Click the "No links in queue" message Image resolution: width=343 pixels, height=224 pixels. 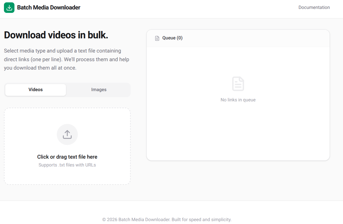click(238, 100)
